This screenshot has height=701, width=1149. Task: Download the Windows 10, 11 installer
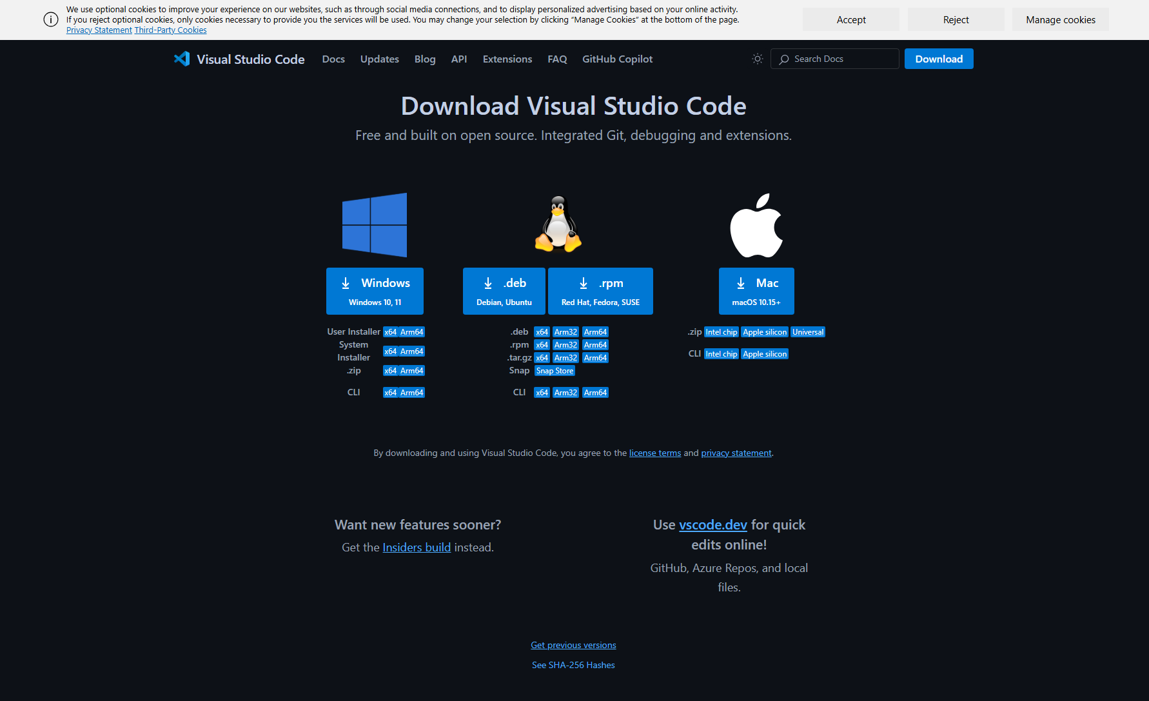[375, 291]
